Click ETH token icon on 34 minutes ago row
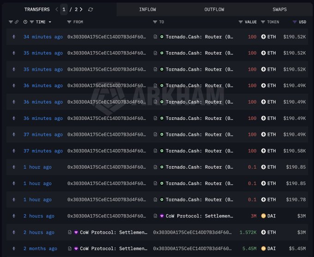 pyautogui.click(x=263, y=37)
